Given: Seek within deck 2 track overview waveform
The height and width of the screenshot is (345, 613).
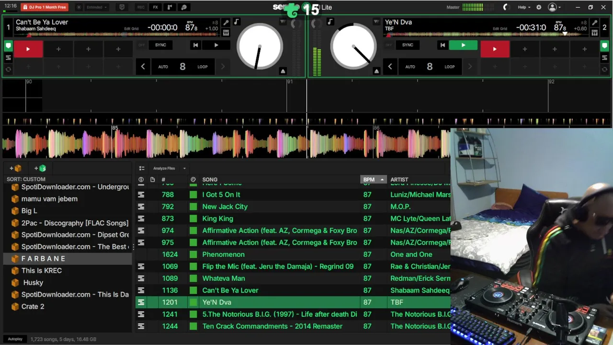Looking at the screenshot, I should point(485,34).
